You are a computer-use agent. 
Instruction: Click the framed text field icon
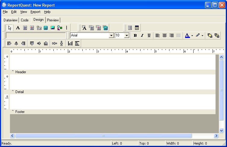coord(91,28)
